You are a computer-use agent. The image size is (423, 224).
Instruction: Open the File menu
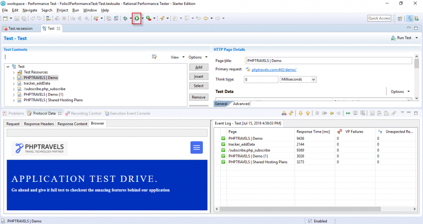(x=5, y=10)
